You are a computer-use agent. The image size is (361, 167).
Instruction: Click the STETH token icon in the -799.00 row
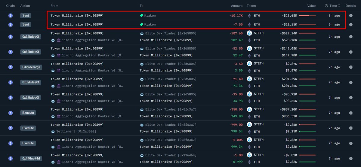click(x=249, y=124)
